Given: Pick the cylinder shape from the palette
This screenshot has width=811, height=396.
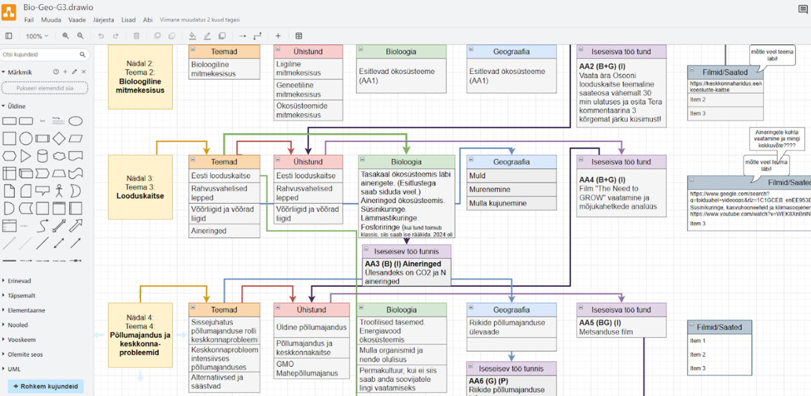Looking at the screenshot, I should coord(42,156).
